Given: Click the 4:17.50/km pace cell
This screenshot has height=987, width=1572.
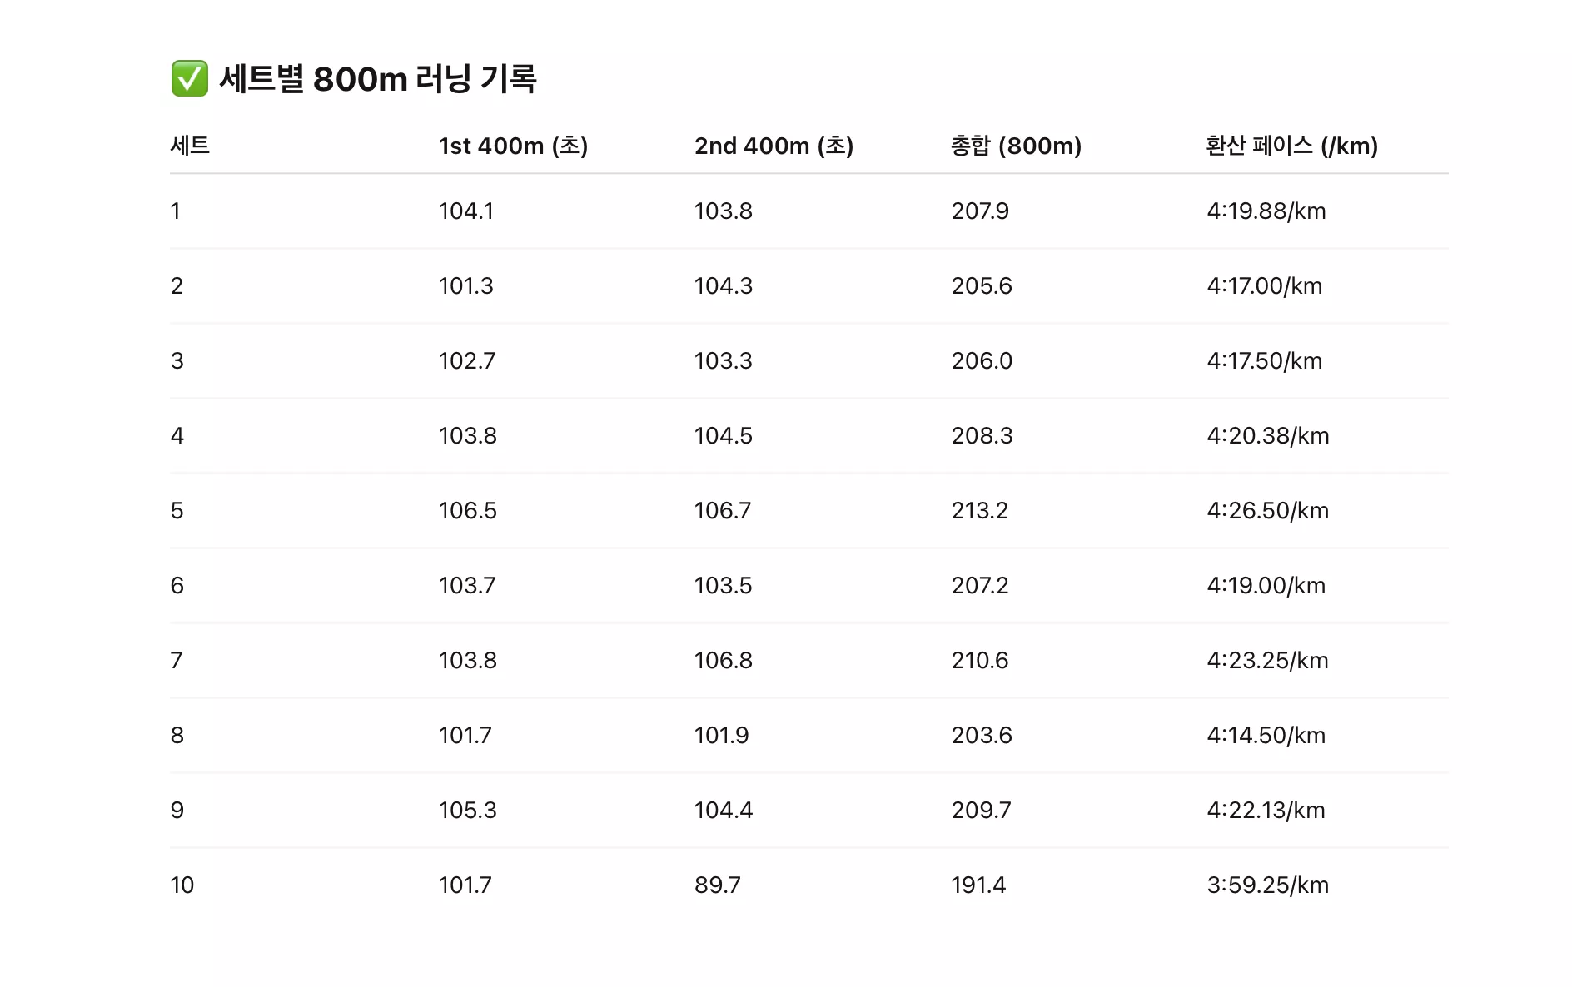Looking at the screenshot, I should pos(1264,361).
